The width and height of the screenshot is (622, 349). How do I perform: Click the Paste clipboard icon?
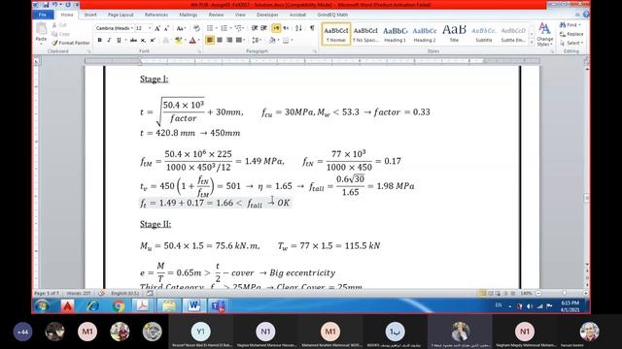coord(41,29)
